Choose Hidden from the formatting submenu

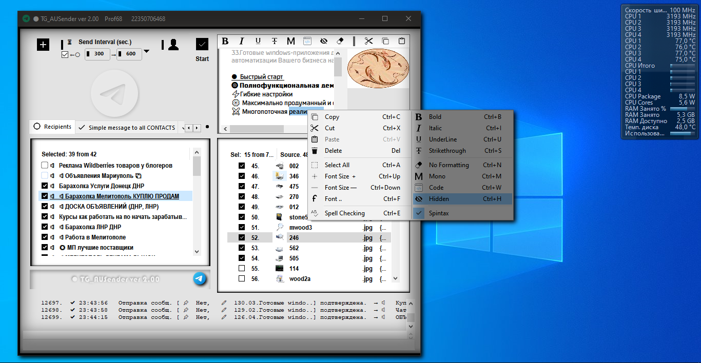[439, 199]
